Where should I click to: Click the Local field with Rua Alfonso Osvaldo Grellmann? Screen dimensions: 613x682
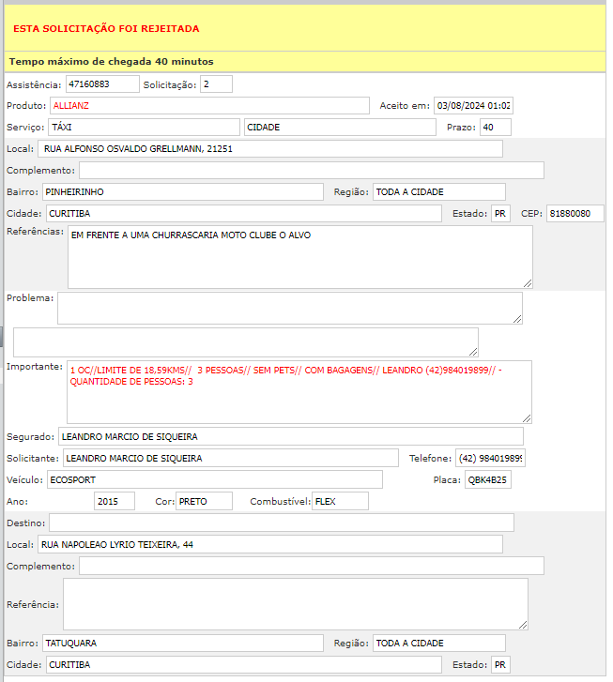pyautogui.click(x=269, y=148)
